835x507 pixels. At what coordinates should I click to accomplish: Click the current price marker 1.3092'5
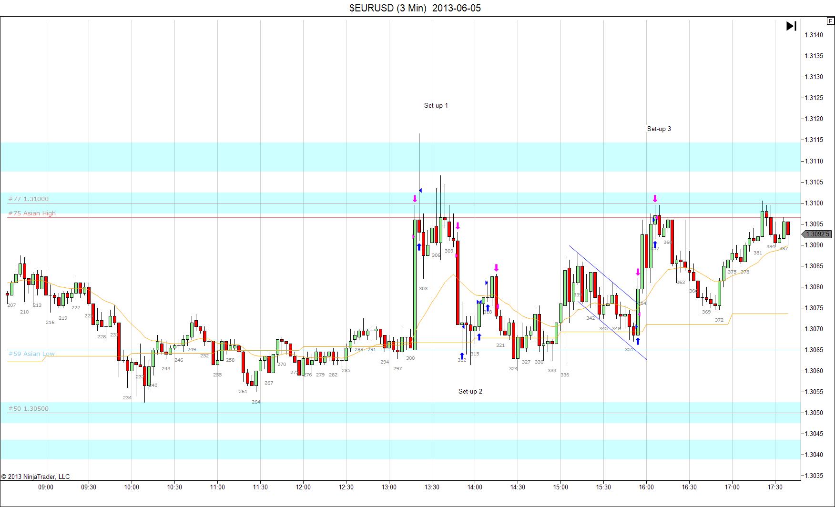[x=817, y=234]
